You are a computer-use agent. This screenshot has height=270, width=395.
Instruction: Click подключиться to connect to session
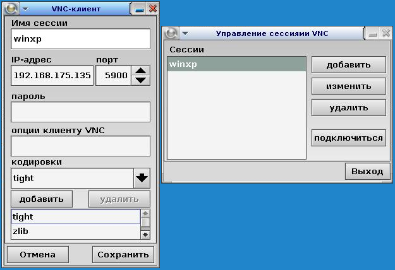(x=348, y=138)
